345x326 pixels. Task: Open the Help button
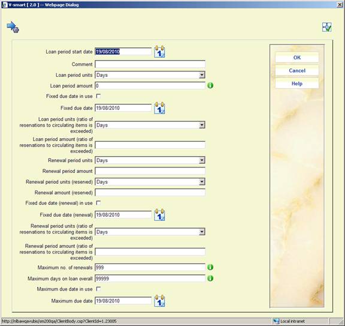click(297, 83)
